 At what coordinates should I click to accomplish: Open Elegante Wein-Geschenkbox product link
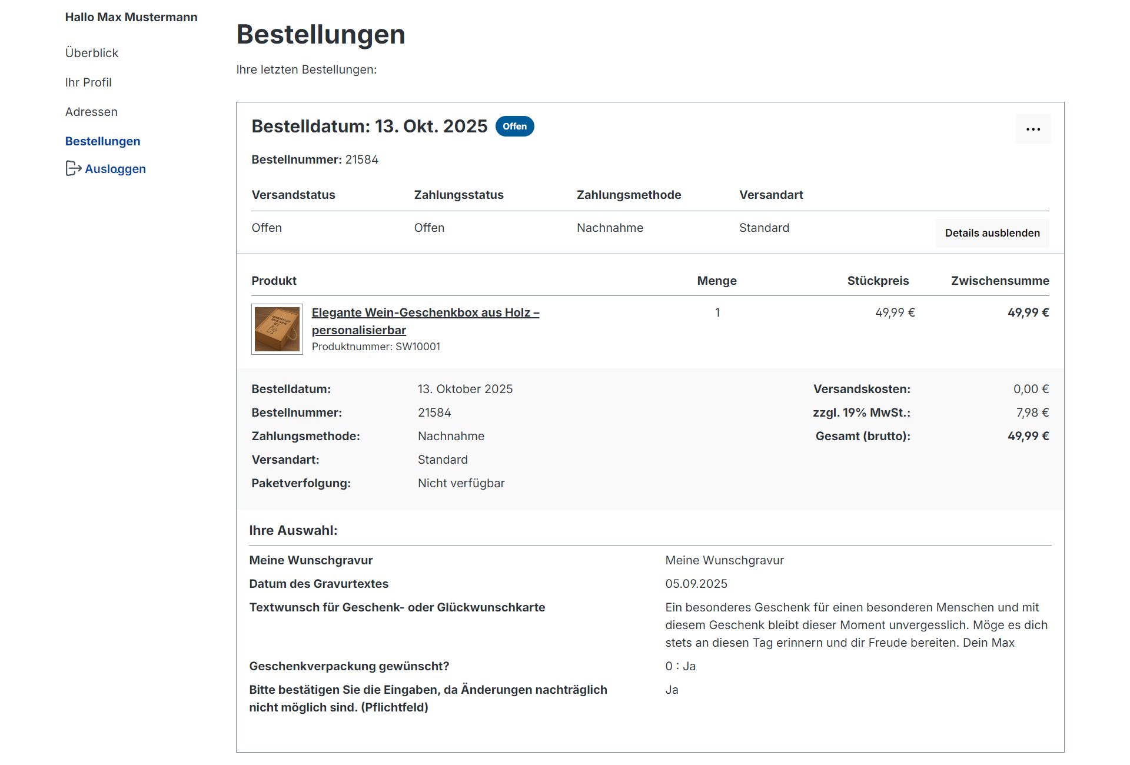[425, 313]
